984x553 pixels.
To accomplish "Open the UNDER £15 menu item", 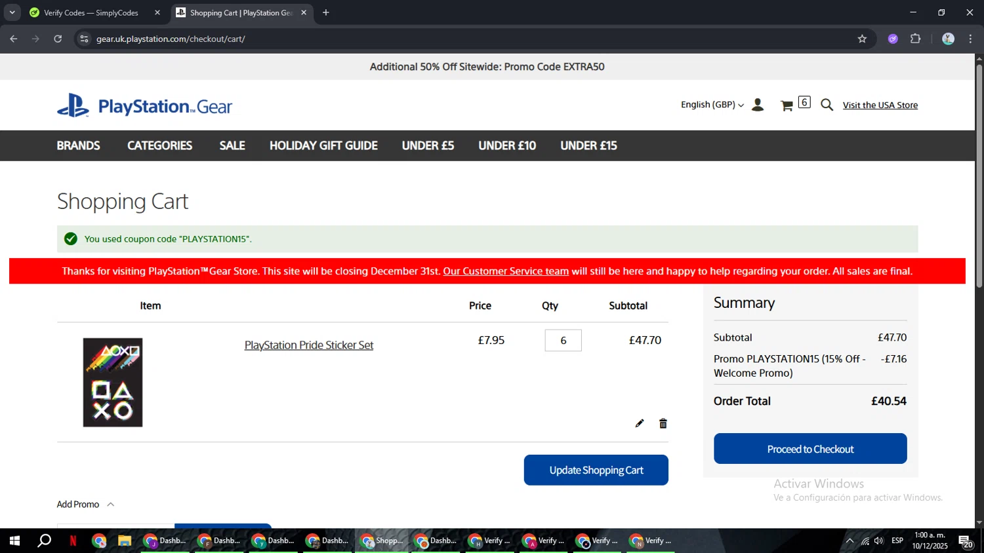I will coord(588,145).
